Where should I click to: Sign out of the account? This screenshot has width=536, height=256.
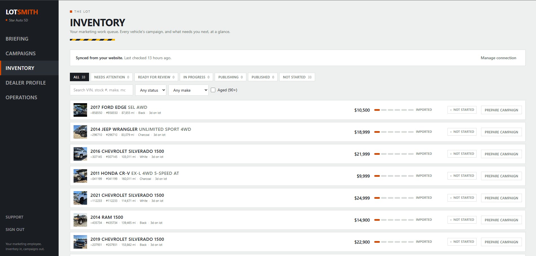pos(15,229)
